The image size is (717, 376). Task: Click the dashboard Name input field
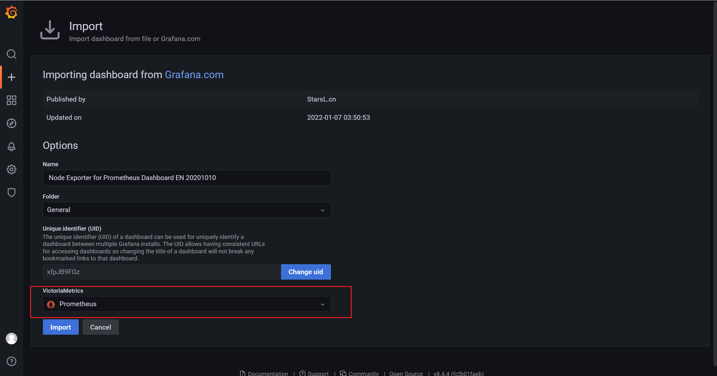pos(186,178)
